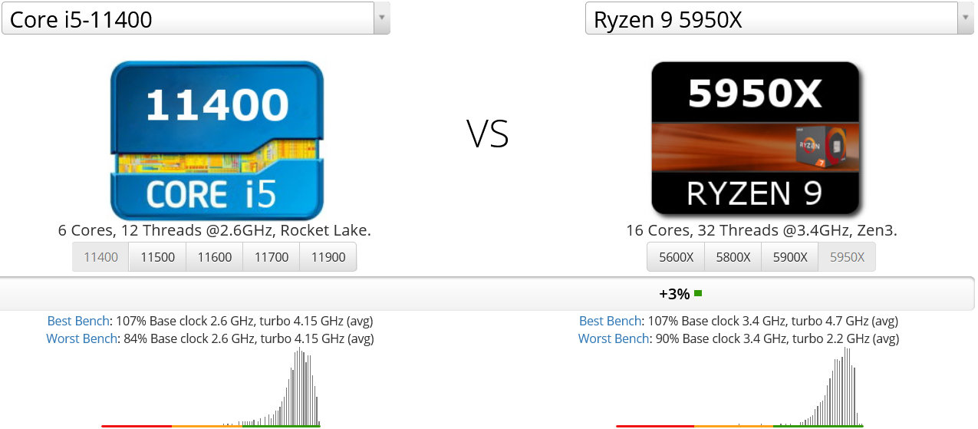Select the 11500 model button
The width and height of the screenshot is (978, 429).
point(158,257)
